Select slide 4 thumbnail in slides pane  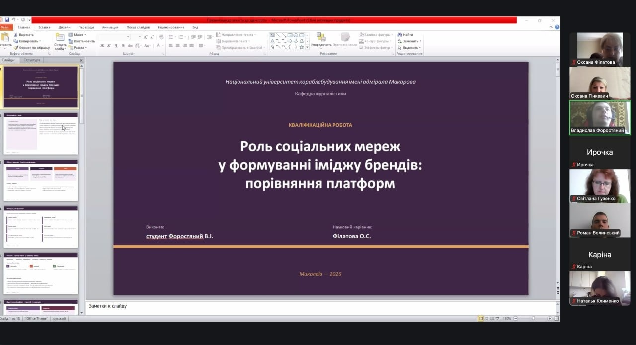[x=41, y=227]
